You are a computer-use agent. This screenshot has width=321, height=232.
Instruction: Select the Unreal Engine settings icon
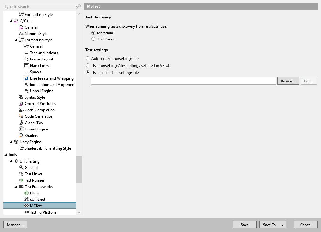point(22,129)
